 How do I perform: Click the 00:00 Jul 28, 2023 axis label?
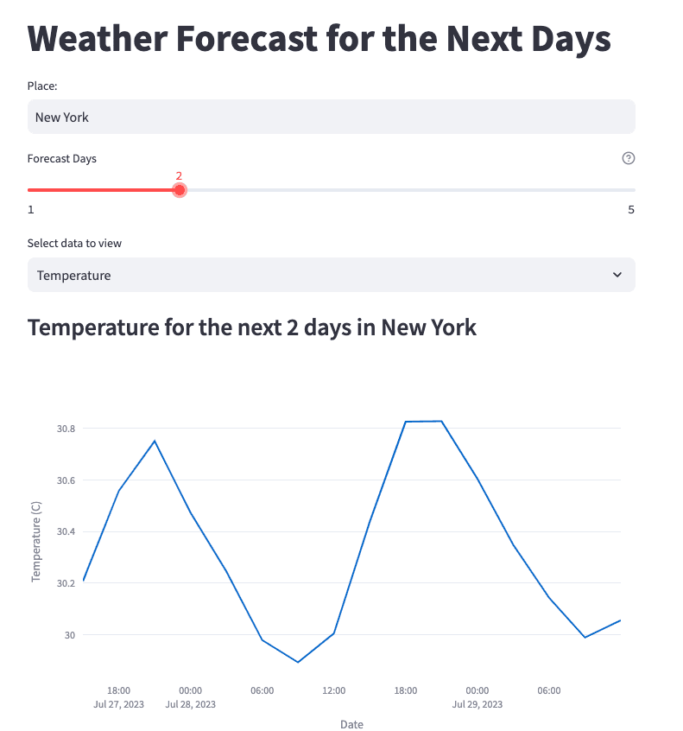point(191,697)
